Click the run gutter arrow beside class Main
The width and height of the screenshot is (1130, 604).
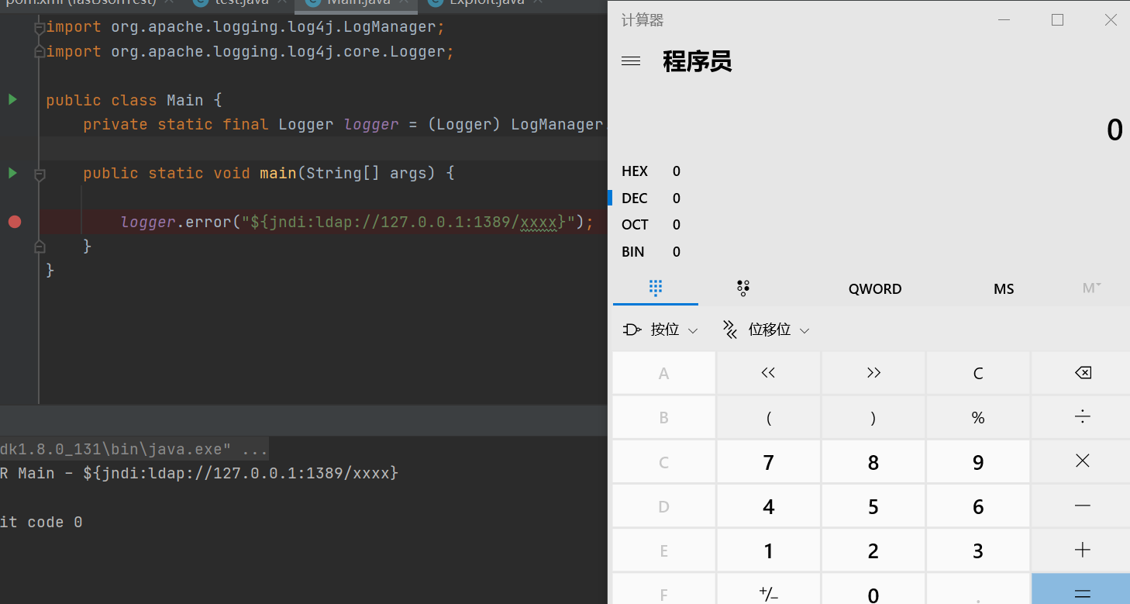tap(12, 99)
